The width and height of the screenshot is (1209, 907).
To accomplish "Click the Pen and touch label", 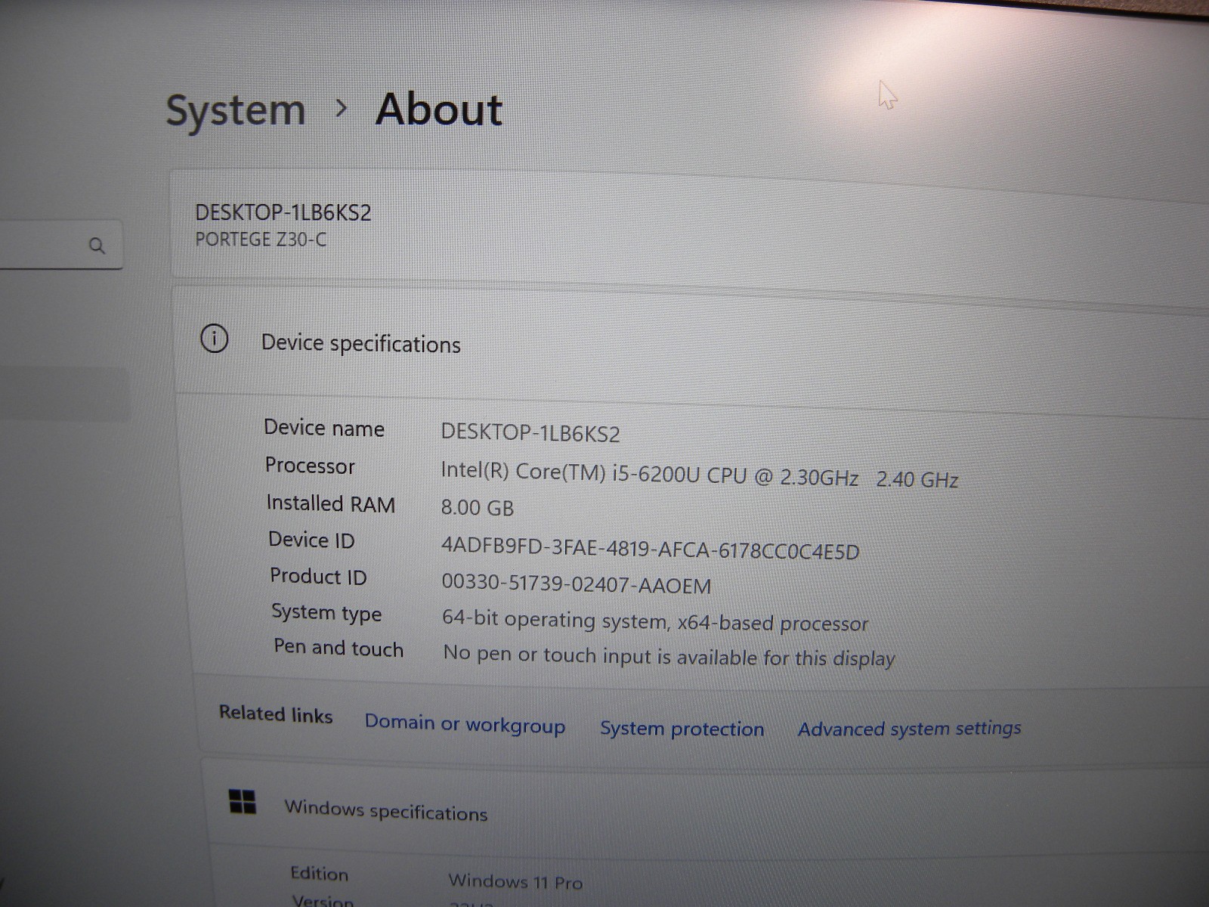I will tap(339, 648).
